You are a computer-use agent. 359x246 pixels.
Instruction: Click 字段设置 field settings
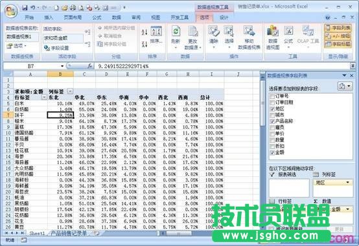pyautogui.click(x=56, y=48)
